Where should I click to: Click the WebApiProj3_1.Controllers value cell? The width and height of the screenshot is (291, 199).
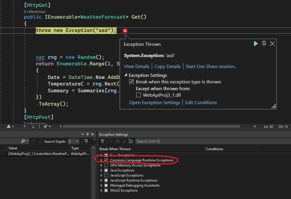point(39,154)
